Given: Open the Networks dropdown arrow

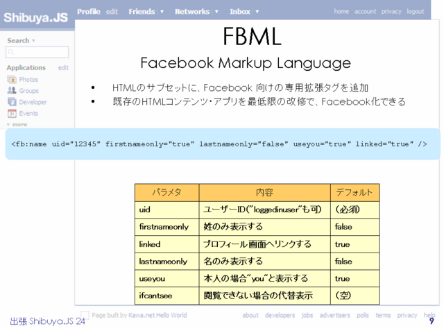Looking at the screenshot, I should tap(216, 12).
